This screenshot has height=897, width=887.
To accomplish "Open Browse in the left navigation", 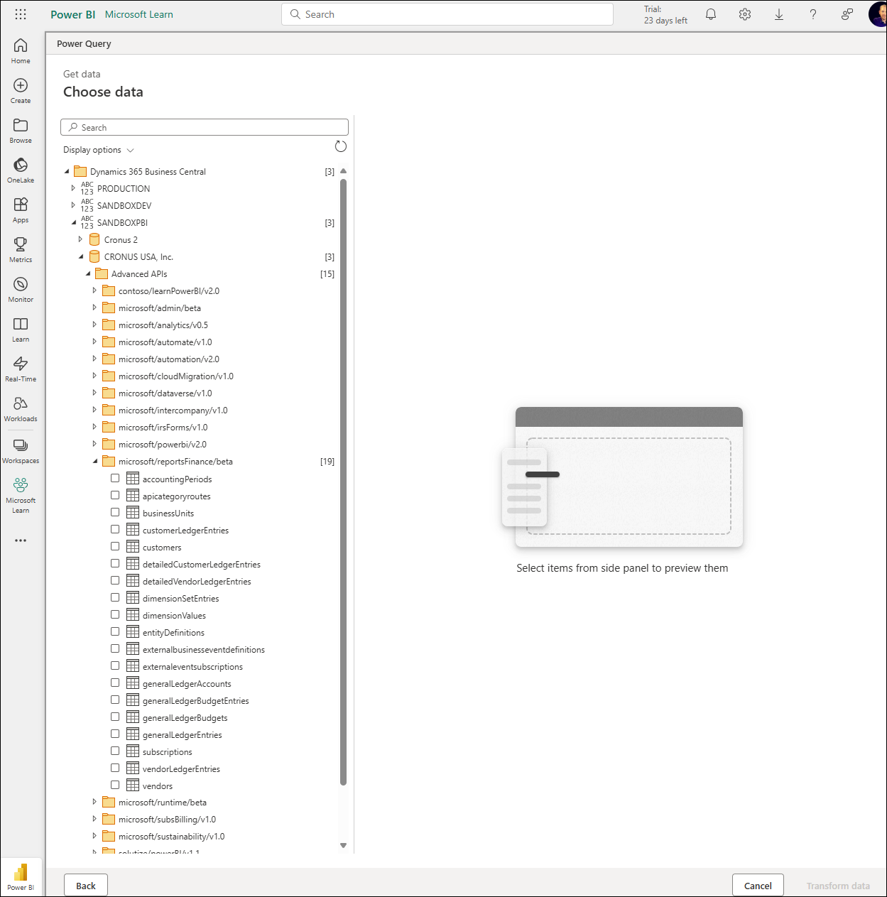I will (21, 130).
